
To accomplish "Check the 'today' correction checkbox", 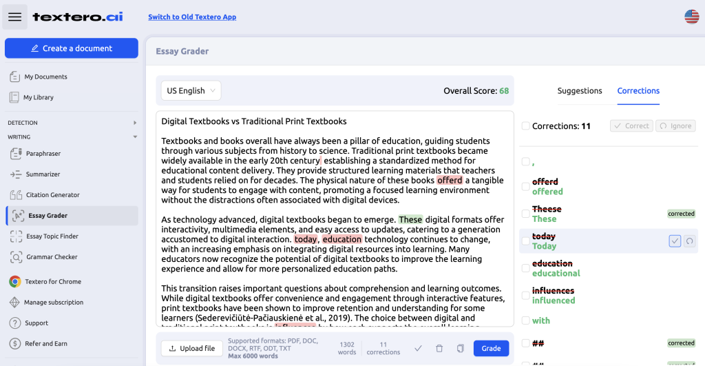I will (x=525, y=241).
